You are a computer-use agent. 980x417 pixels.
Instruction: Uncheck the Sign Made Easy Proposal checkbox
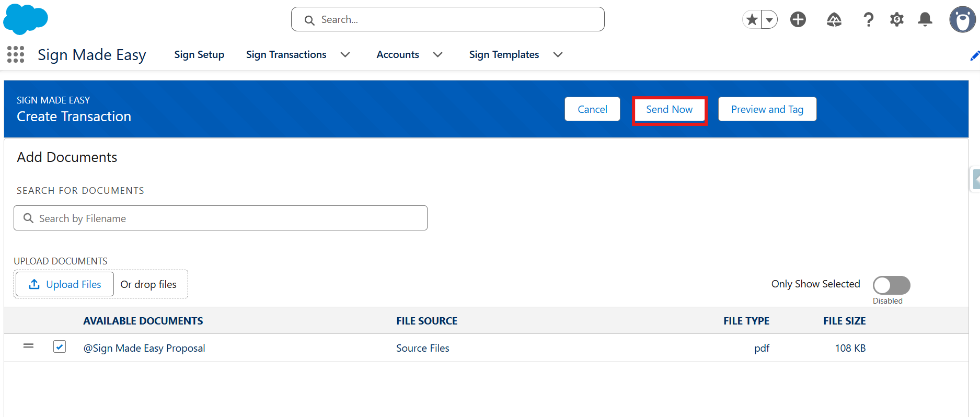(60, 346)
